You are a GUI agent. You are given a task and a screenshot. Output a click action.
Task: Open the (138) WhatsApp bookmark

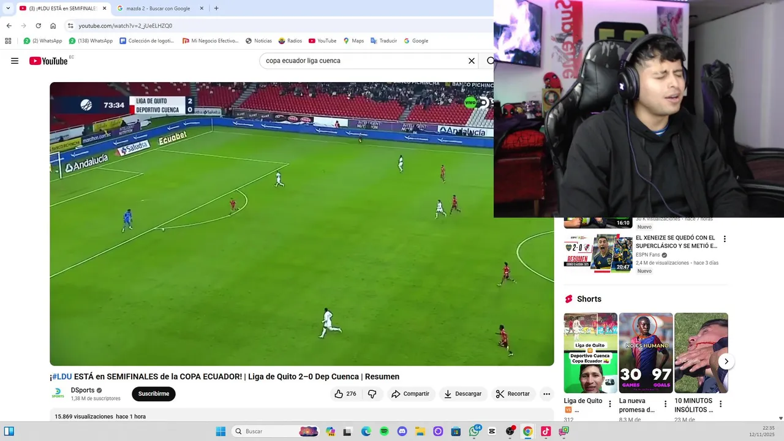[91, 41]
